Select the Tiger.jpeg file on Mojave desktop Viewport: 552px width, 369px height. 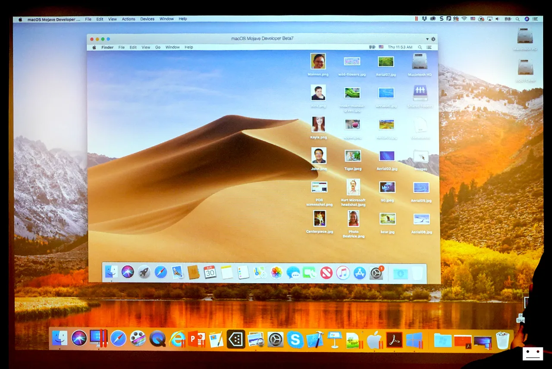353,160
